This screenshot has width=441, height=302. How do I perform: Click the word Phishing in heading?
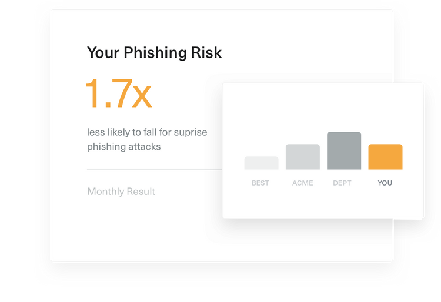pyautogui.click(x=156, y=53)
